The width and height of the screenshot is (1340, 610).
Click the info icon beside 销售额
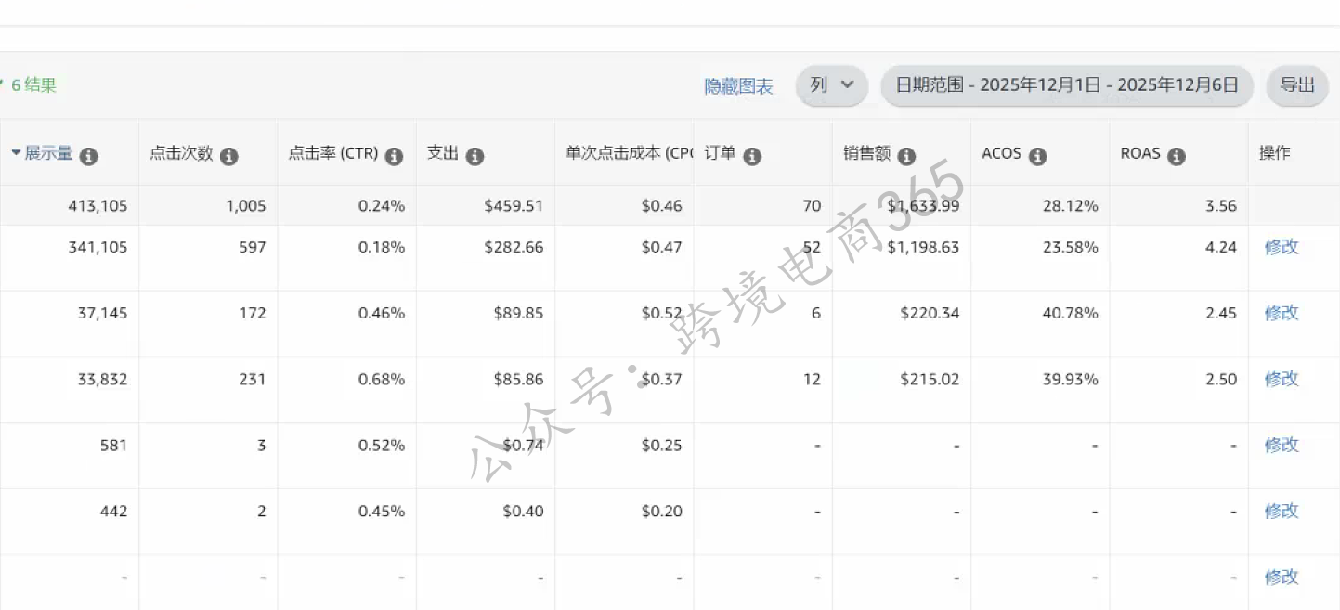click(905, 157)
